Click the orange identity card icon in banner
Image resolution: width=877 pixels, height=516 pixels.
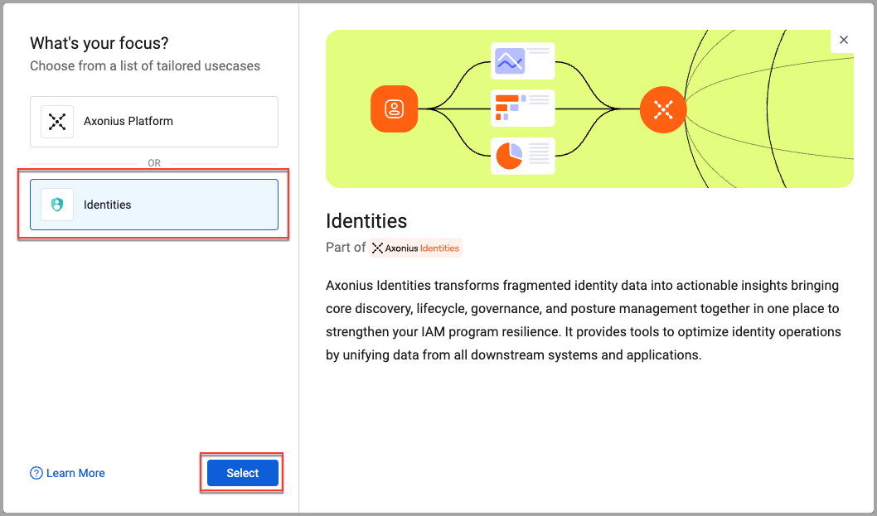point(395,109)
